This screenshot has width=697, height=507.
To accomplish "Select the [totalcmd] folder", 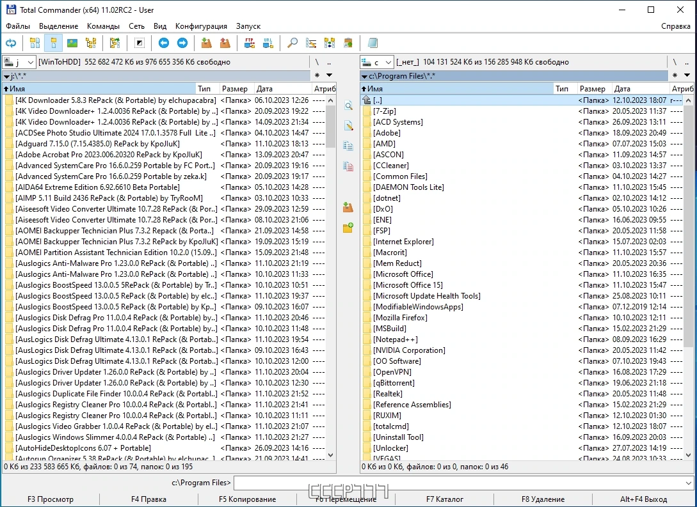I will (x=390, y=426).
